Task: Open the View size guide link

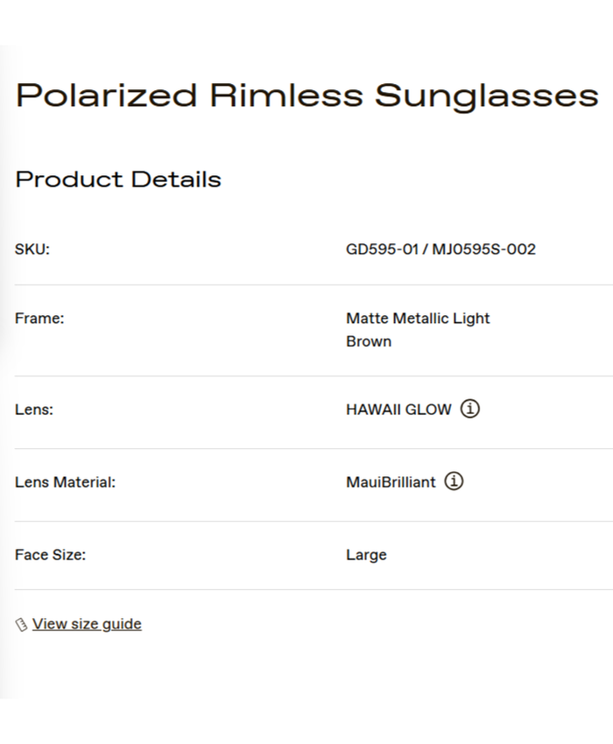Action: click(87, 624)
